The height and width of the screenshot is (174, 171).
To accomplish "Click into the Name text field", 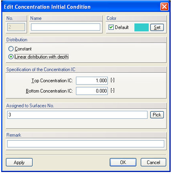I will click(66, 27).
